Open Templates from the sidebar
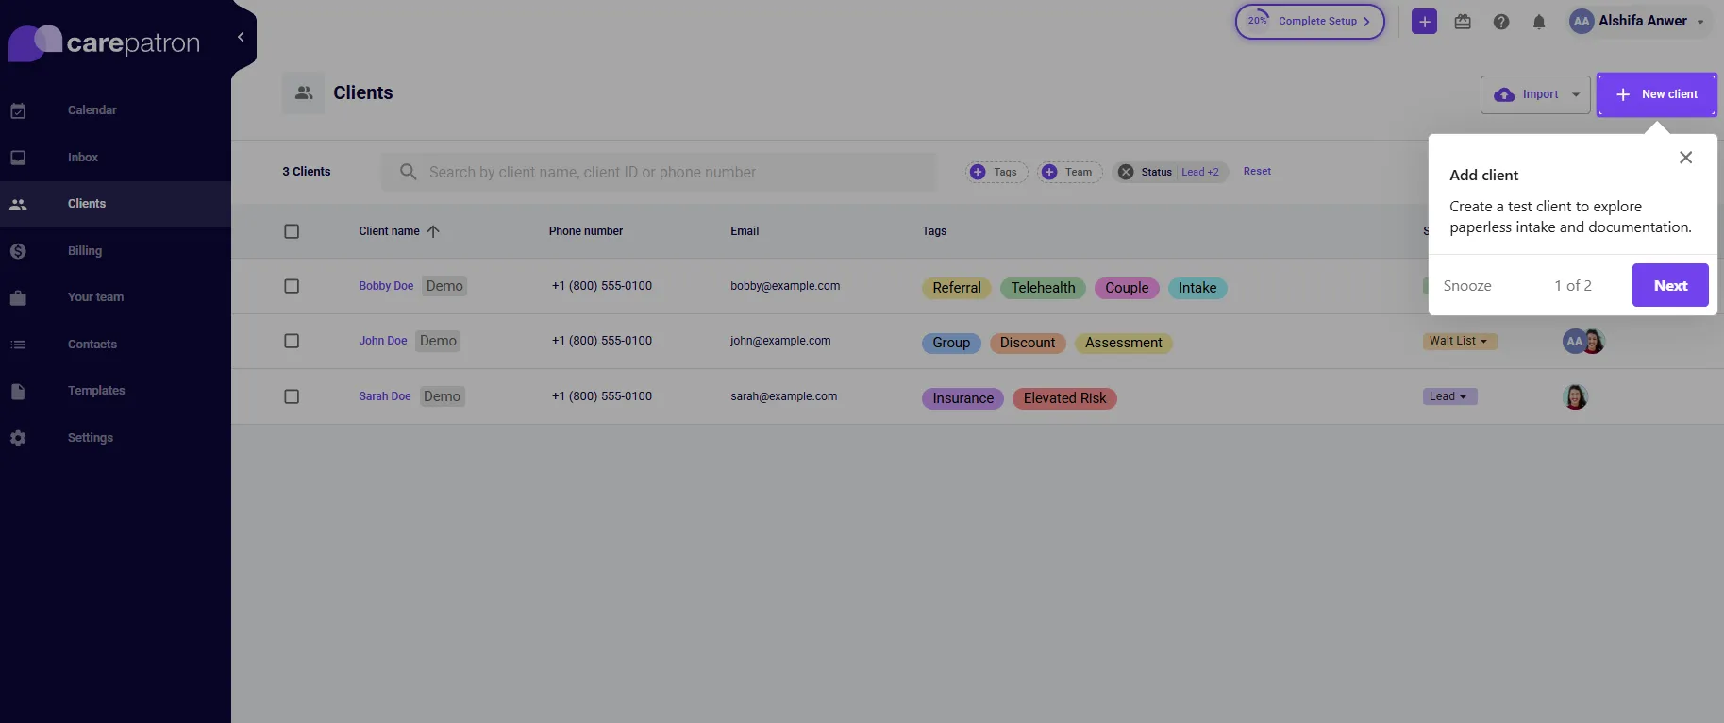The height and width of the screenshot is (723, 1724). tap(95, 391)
